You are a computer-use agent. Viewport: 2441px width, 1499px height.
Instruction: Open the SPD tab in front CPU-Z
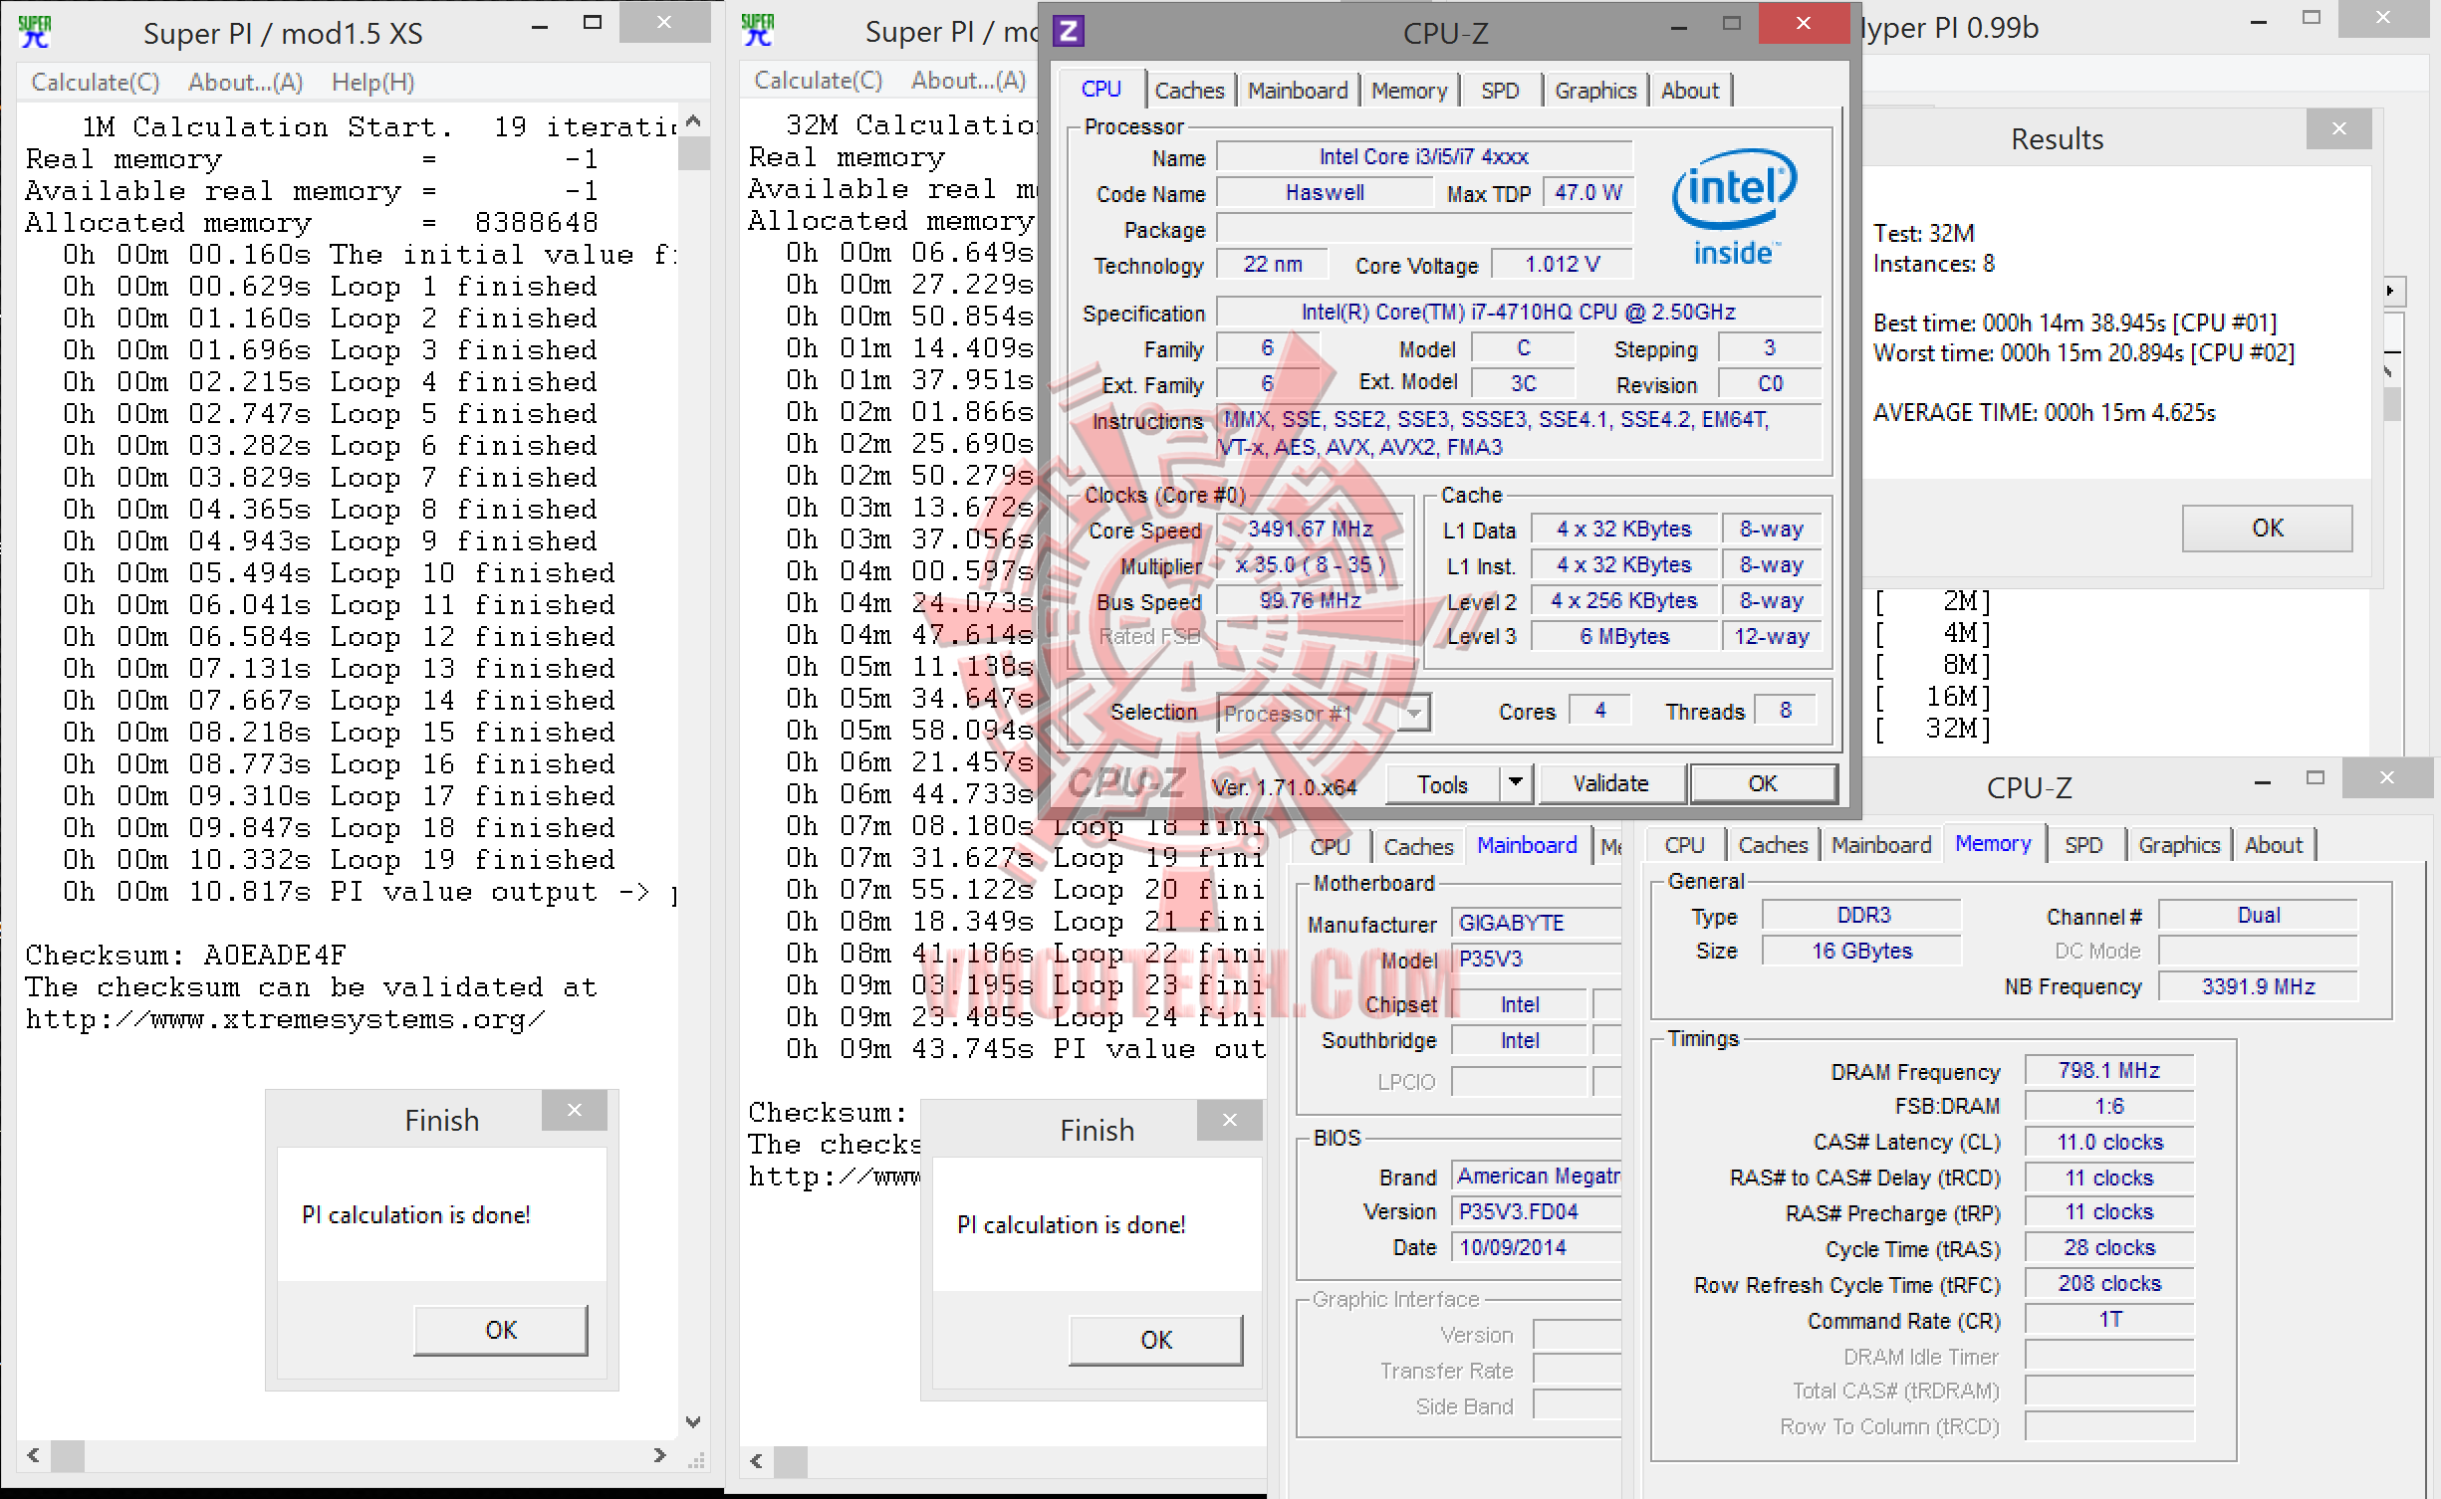[1499, 91]
